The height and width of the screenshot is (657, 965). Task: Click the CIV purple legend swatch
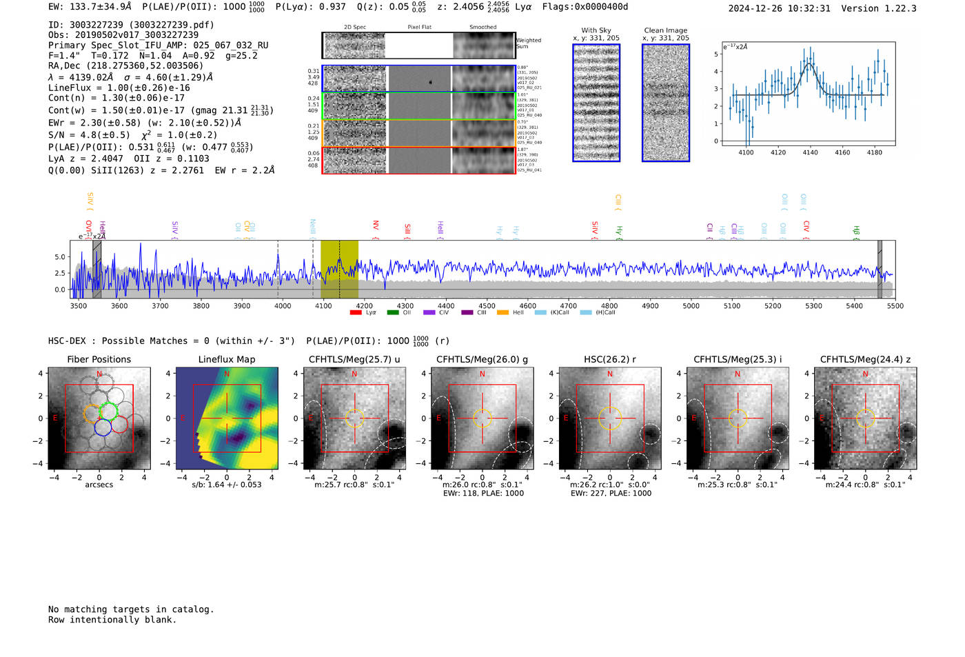tap(429, 313)
